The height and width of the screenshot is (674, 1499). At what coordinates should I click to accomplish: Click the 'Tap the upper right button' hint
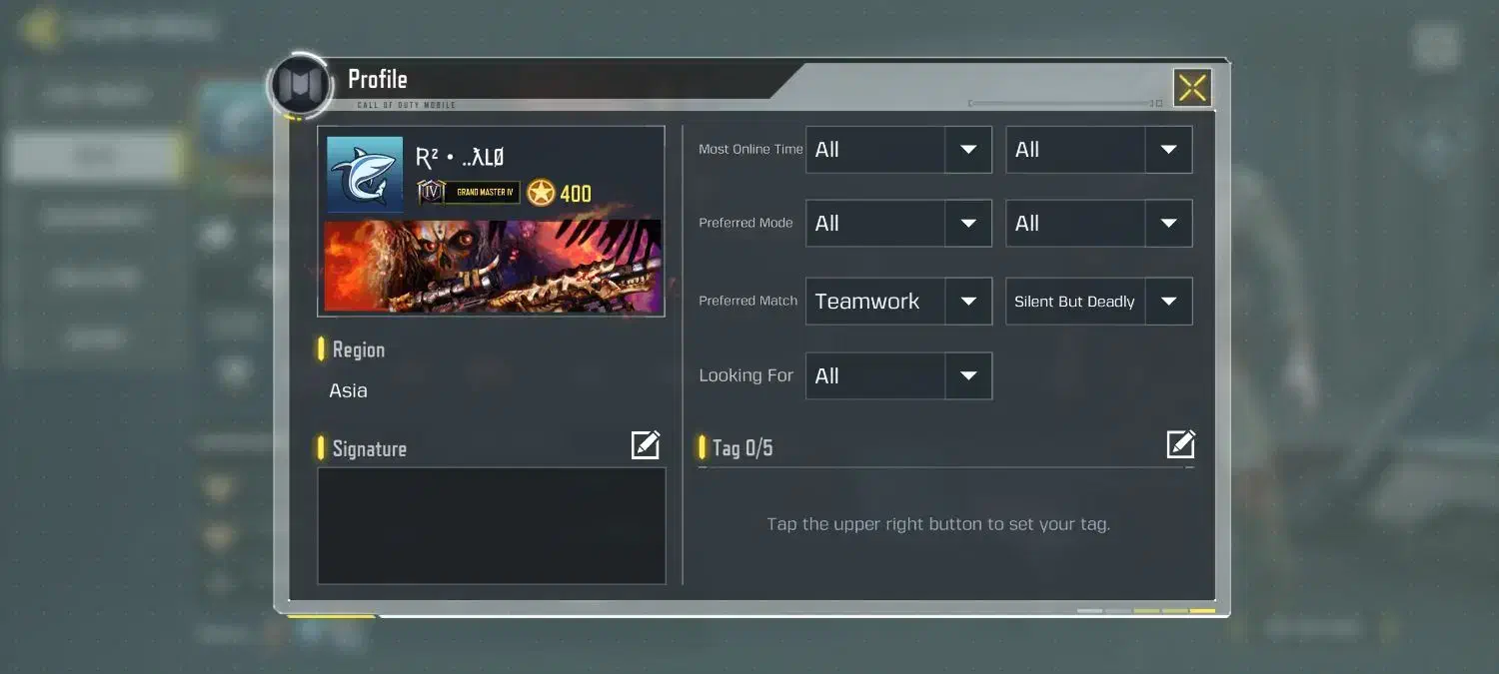coord(938,524)
